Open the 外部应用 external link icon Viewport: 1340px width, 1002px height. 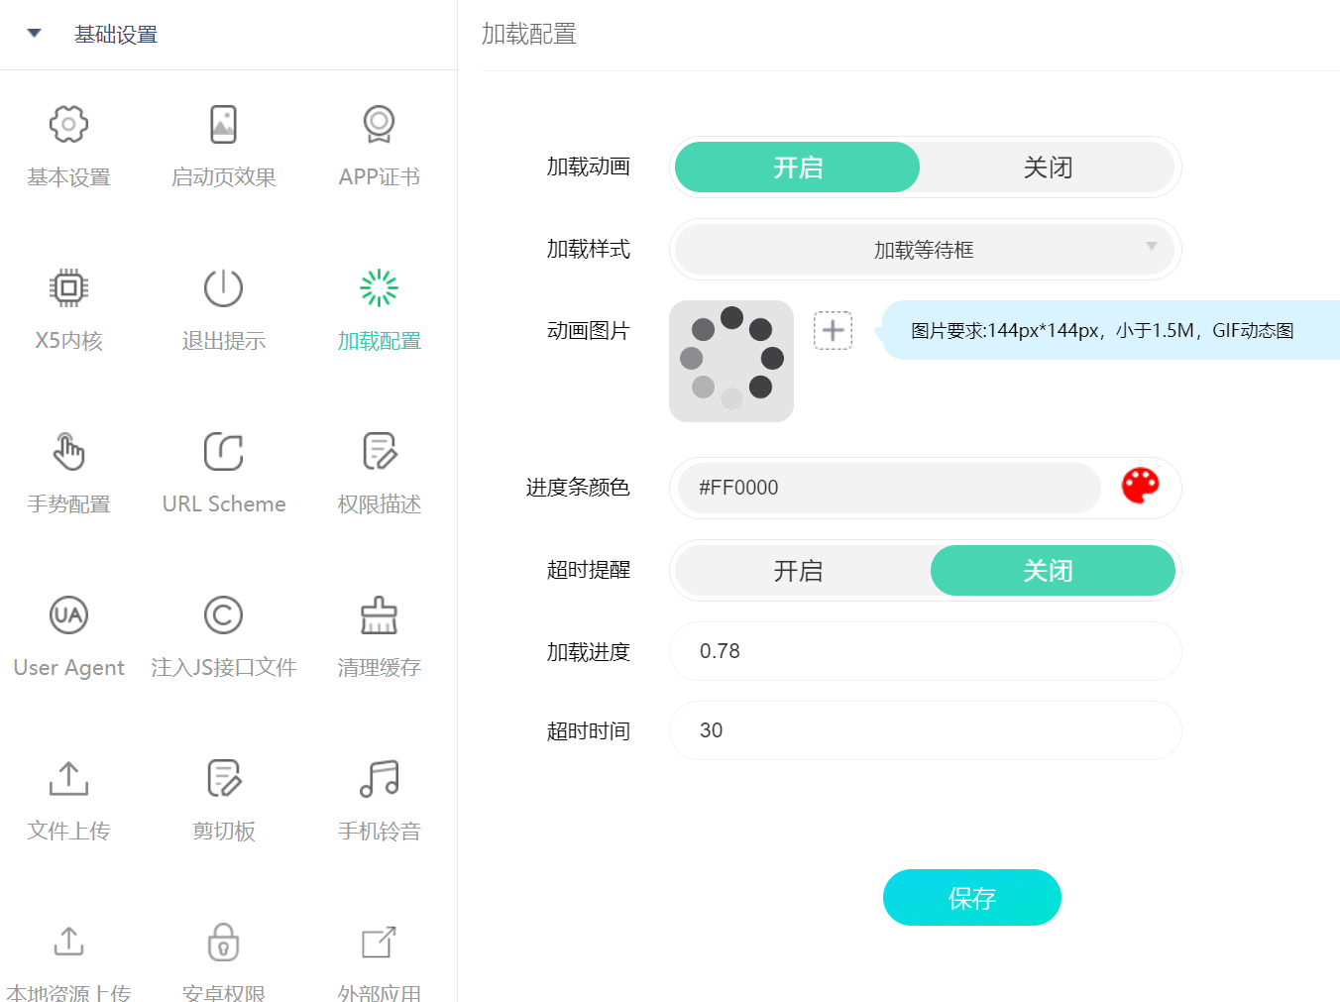click(x=379, y=942)
